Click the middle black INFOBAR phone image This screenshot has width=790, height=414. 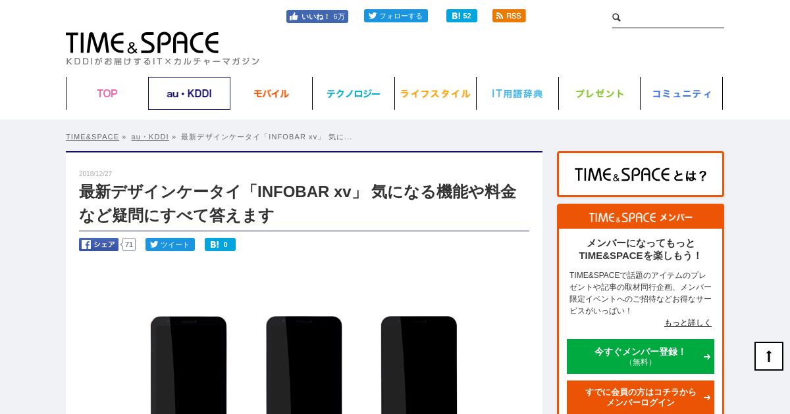click(304, 365)
